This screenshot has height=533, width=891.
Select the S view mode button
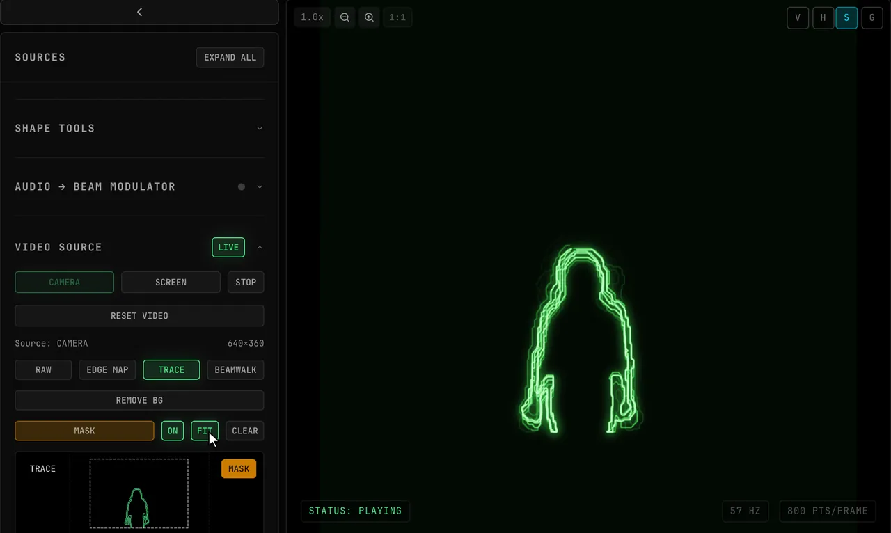coord(846,18)
